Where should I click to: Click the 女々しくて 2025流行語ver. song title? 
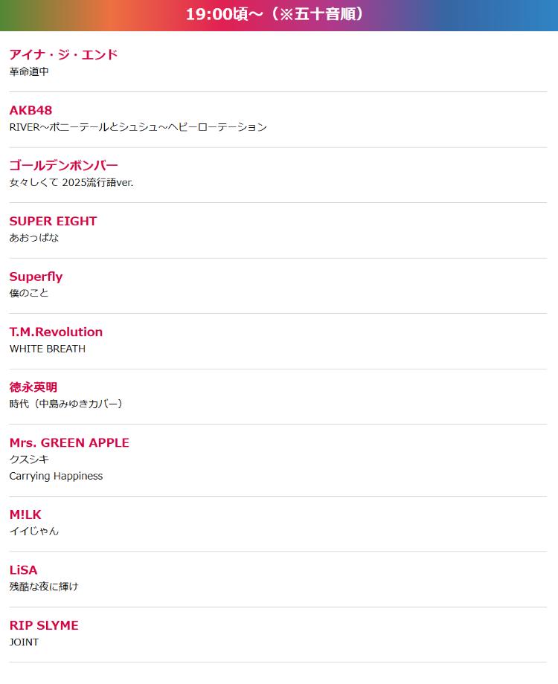pos(71,182)
